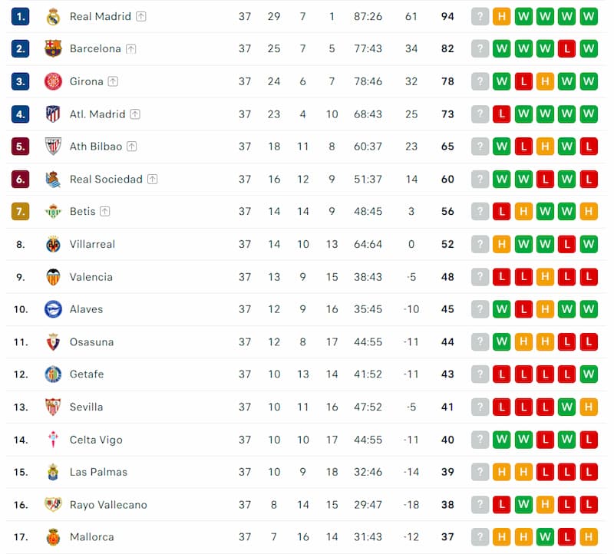Click the Villarreal club crest
The height and width of the screenshot is (554, 614).
click(53, 244)
